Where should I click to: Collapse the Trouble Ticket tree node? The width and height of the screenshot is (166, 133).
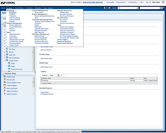(x=5, y=61)
